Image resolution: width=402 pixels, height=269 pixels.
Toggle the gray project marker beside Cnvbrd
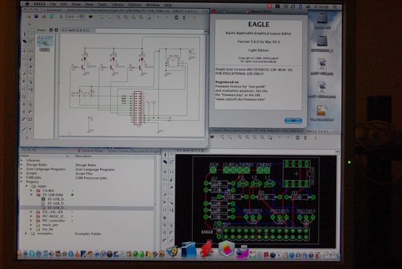tap(72, 190)
